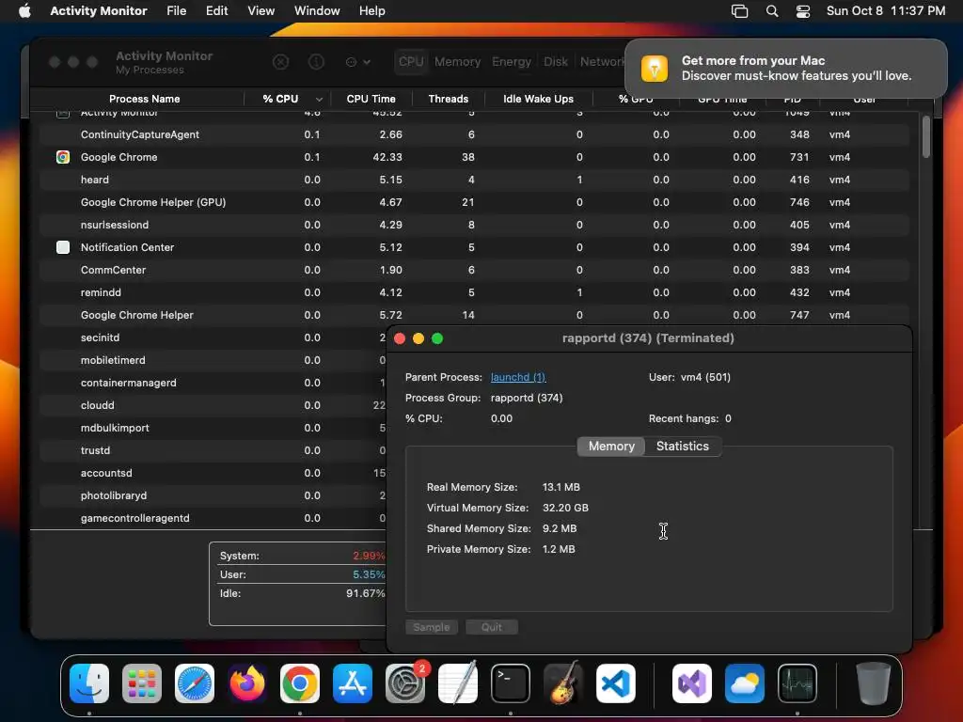Open the Activity Monitor app menu
The width and height of the screenshot is (963, 722).
click(x=98, y=10)
